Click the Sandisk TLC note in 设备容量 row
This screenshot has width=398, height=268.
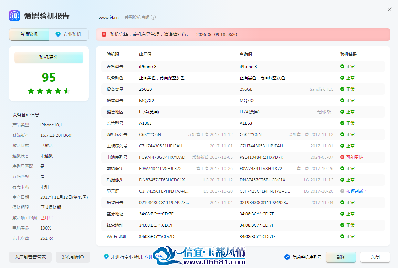[321, 89]
